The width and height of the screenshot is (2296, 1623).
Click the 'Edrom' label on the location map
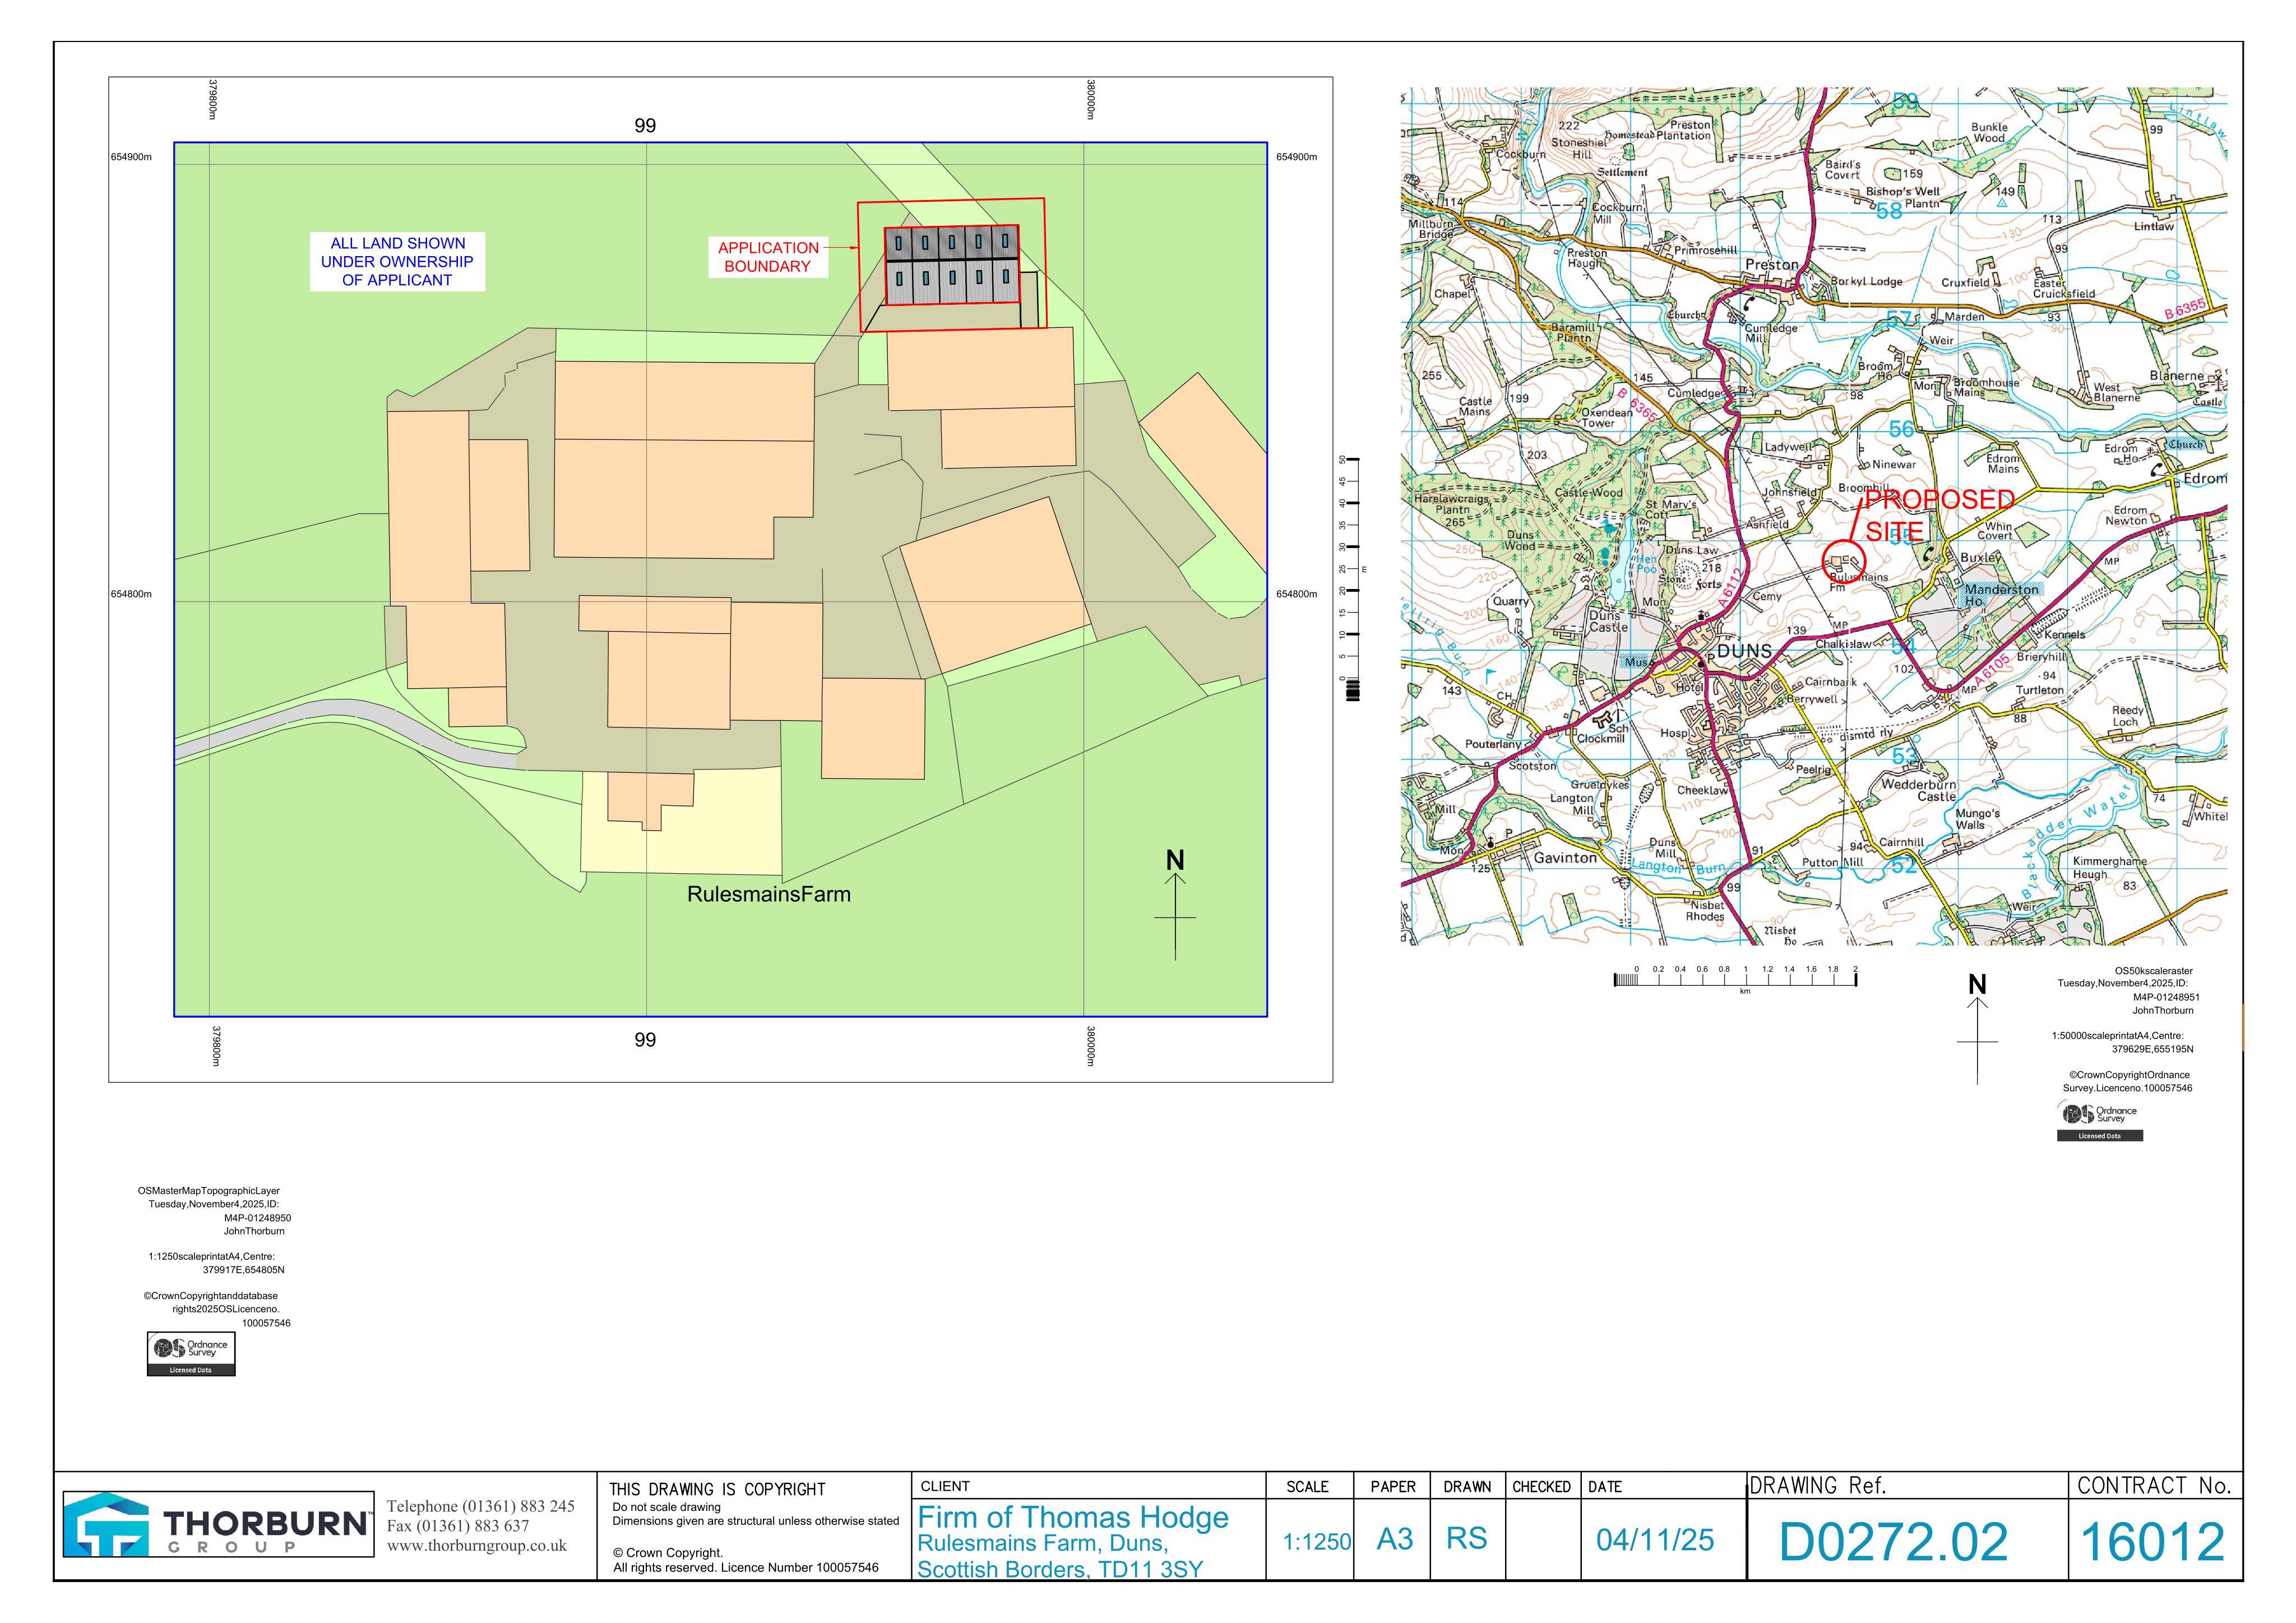coord(2204,479)
